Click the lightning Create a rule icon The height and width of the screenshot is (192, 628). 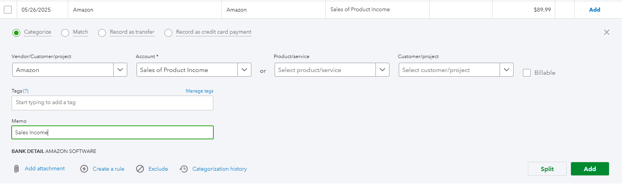coord(84,169)
